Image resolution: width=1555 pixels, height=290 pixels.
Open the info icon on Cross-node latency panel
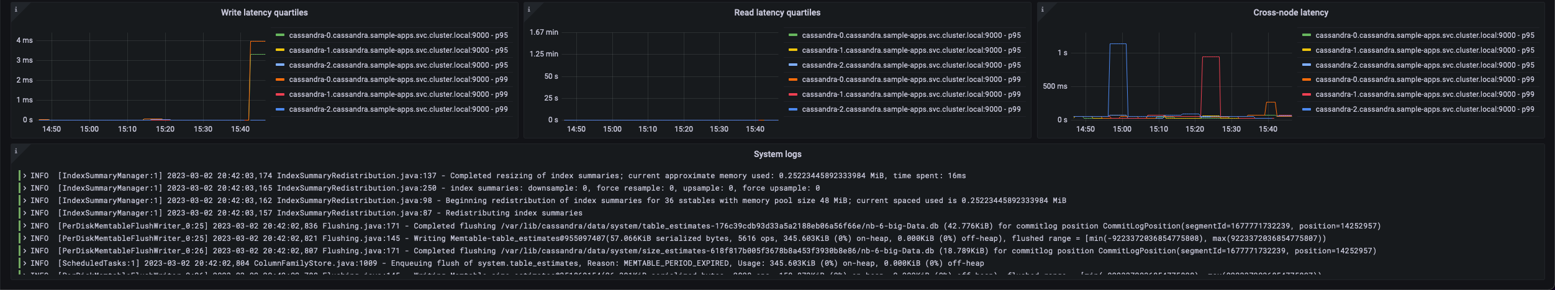click(x=1042, y=9)
